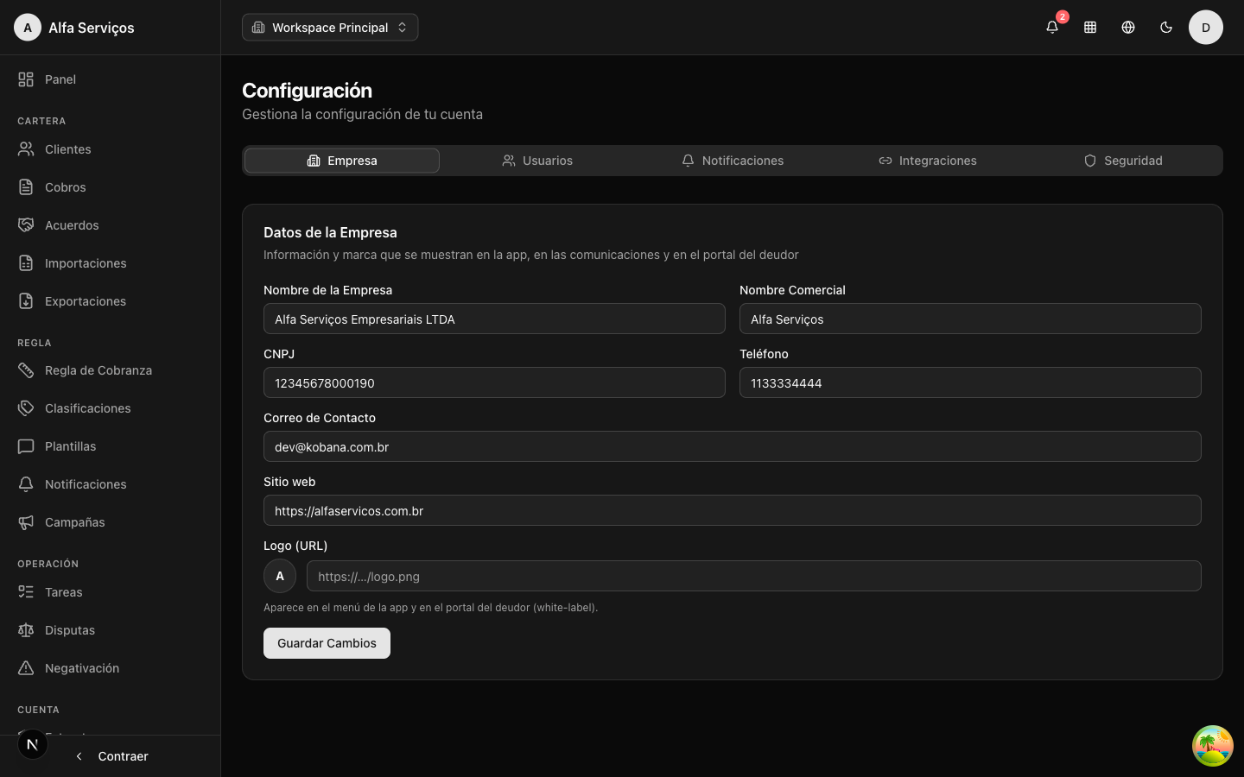The height and width of the screenshot is (777, 1244).
Task: Focus the Logo URL input field
Action: (x=753, y=576)
